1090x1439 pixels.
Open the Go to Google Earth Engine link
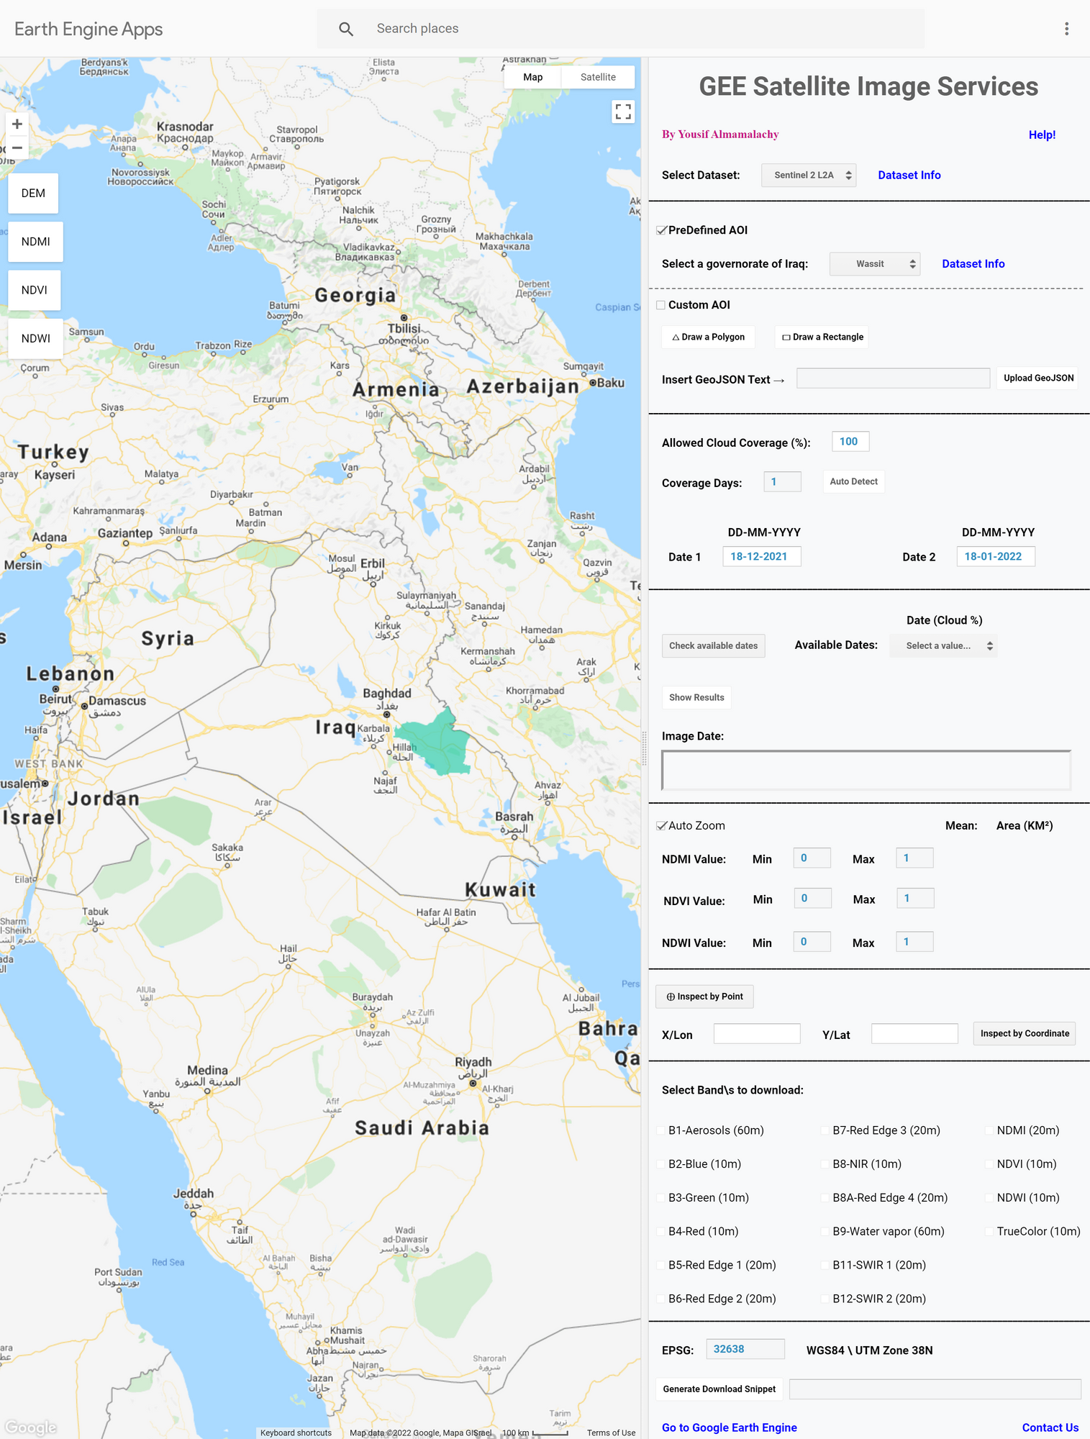click(x=729, y=1427)
